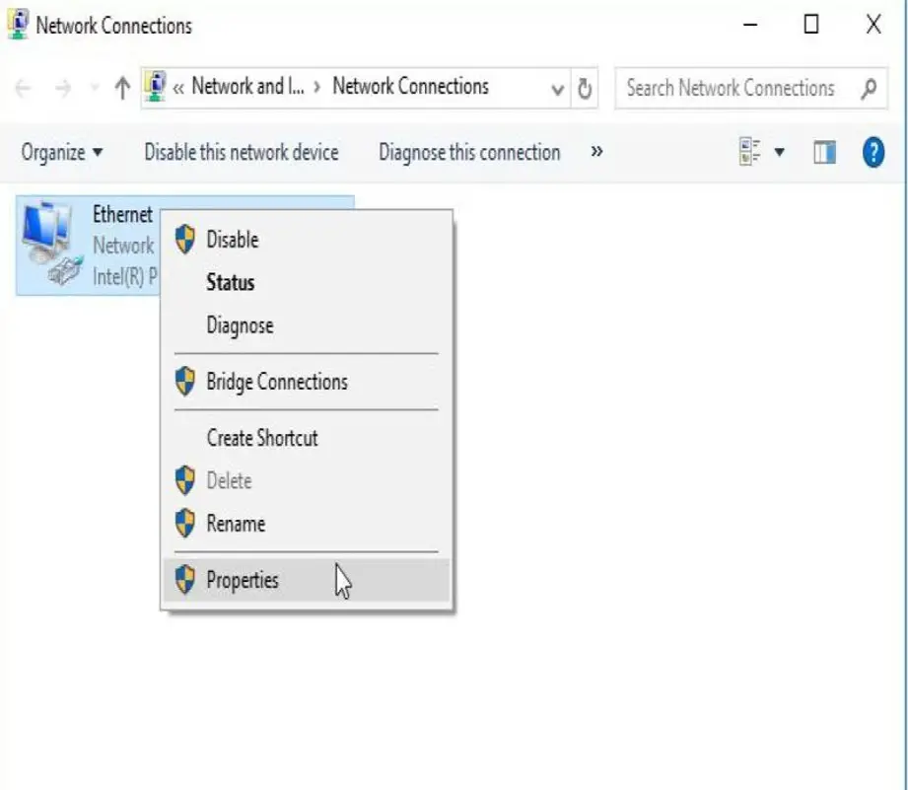This screenshot has width=908, height=790.
Task: Click Network Connections in the breadcrumb path
Action: coord(410,87)
